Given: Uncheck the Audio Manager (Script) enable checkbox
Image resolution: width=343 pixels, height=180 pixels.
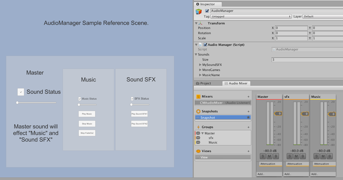Looking at the screenshot, I should (205, 45).
